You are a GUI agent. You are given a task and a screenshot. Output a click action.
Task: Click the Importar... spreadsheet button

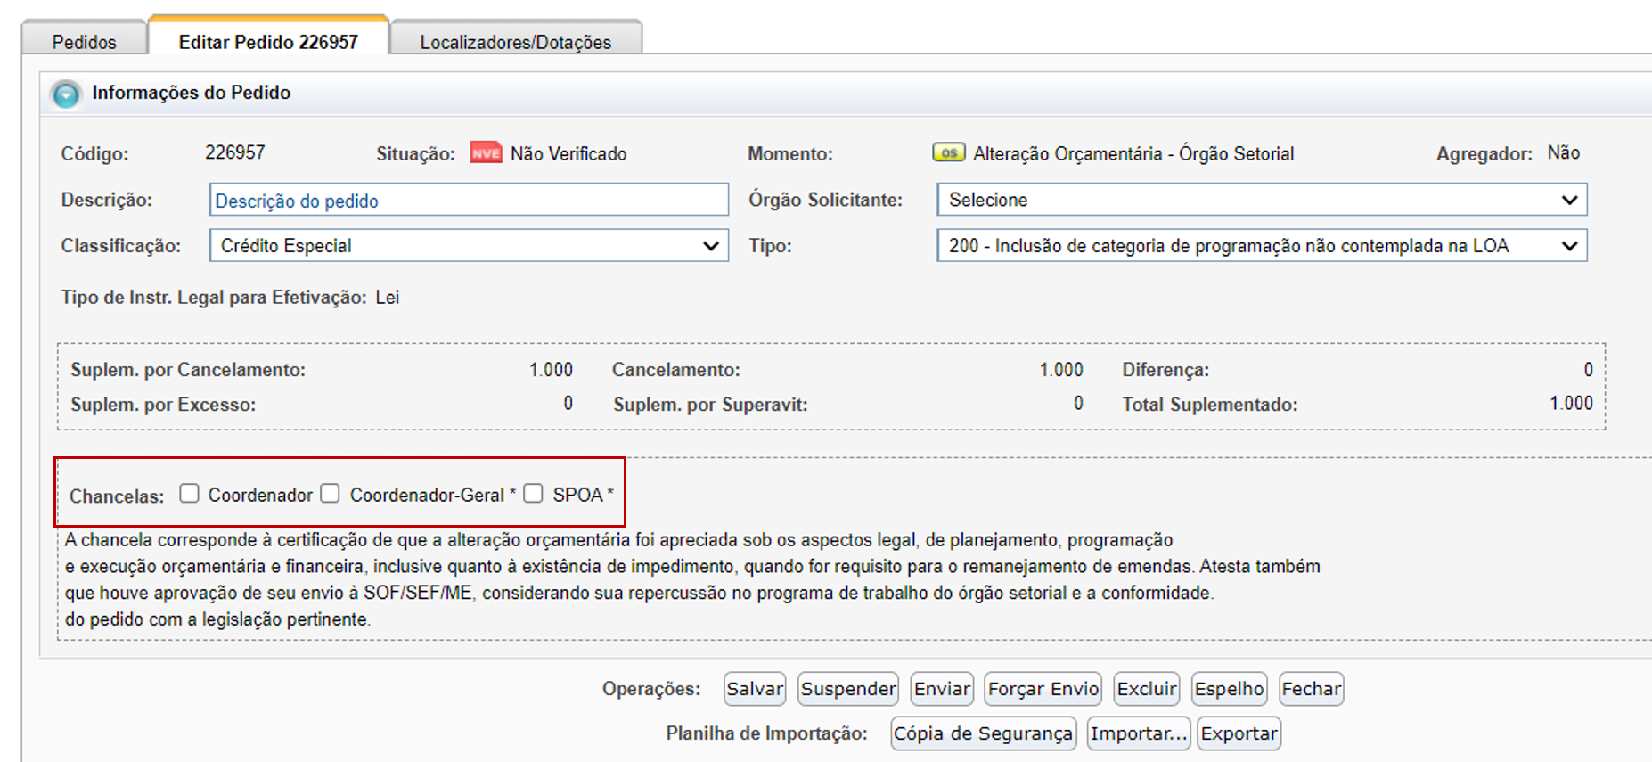point(1139,733)
